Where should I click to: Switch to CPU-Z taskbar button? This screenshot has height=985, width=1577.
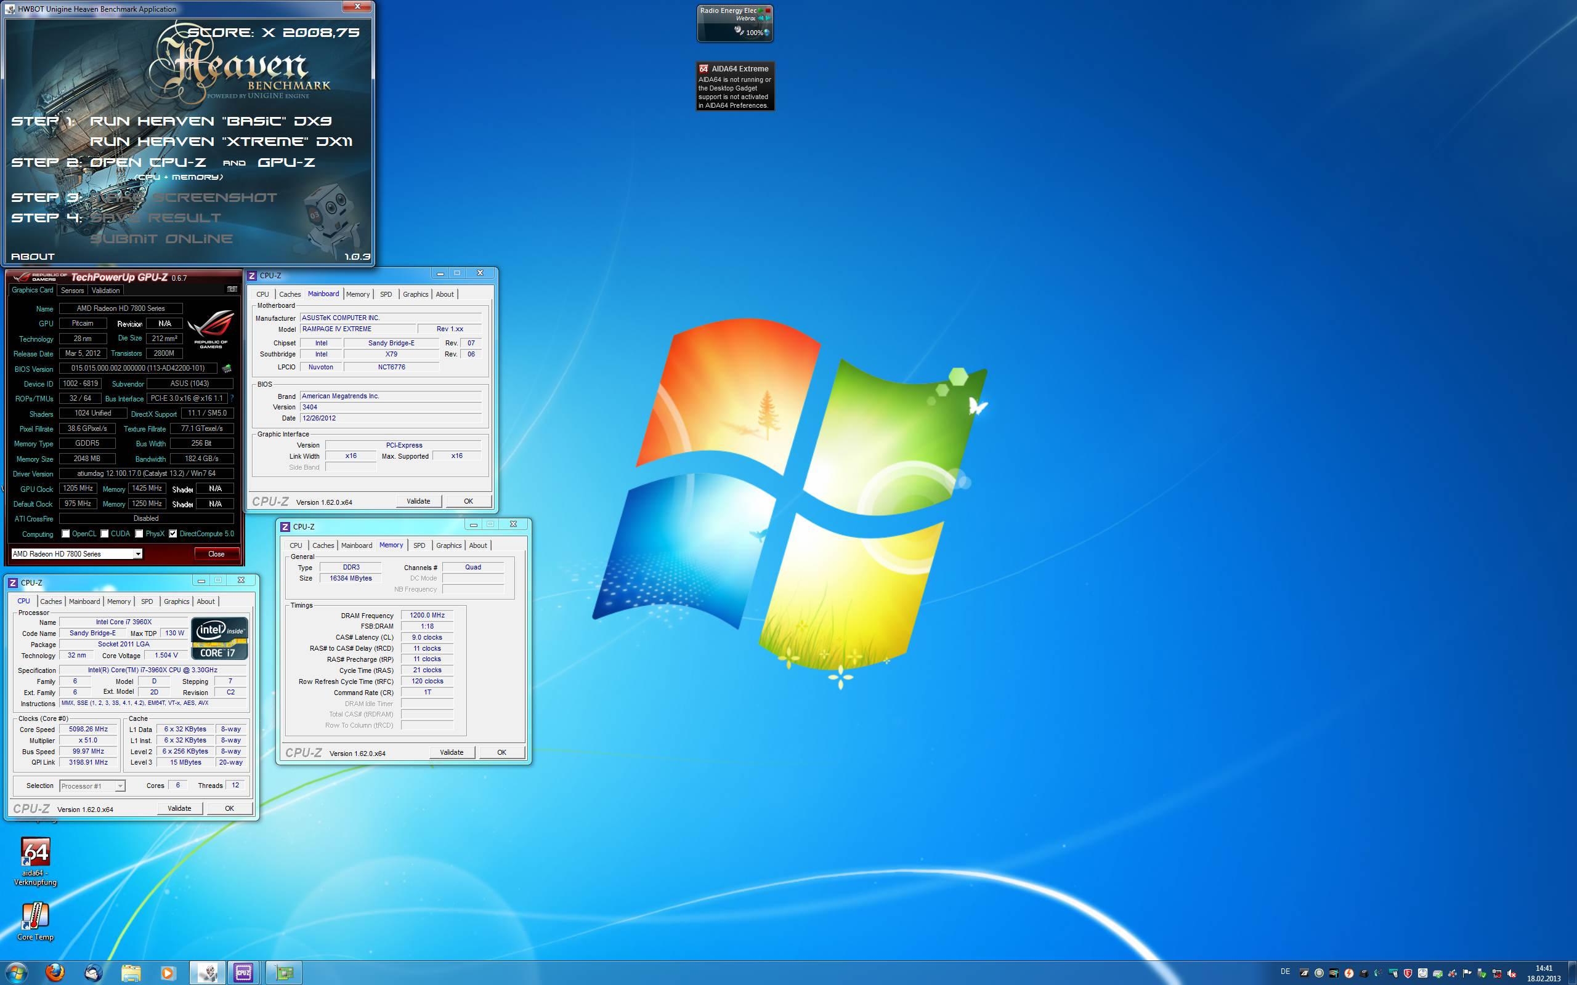(244, 973)
